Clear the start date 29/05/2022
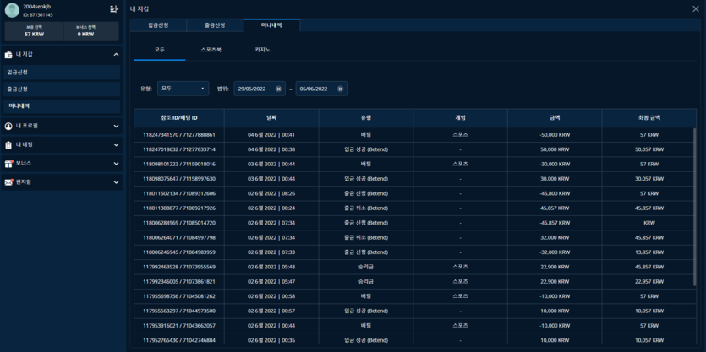This screenshot has width=706, height=352. click(278, 89)
